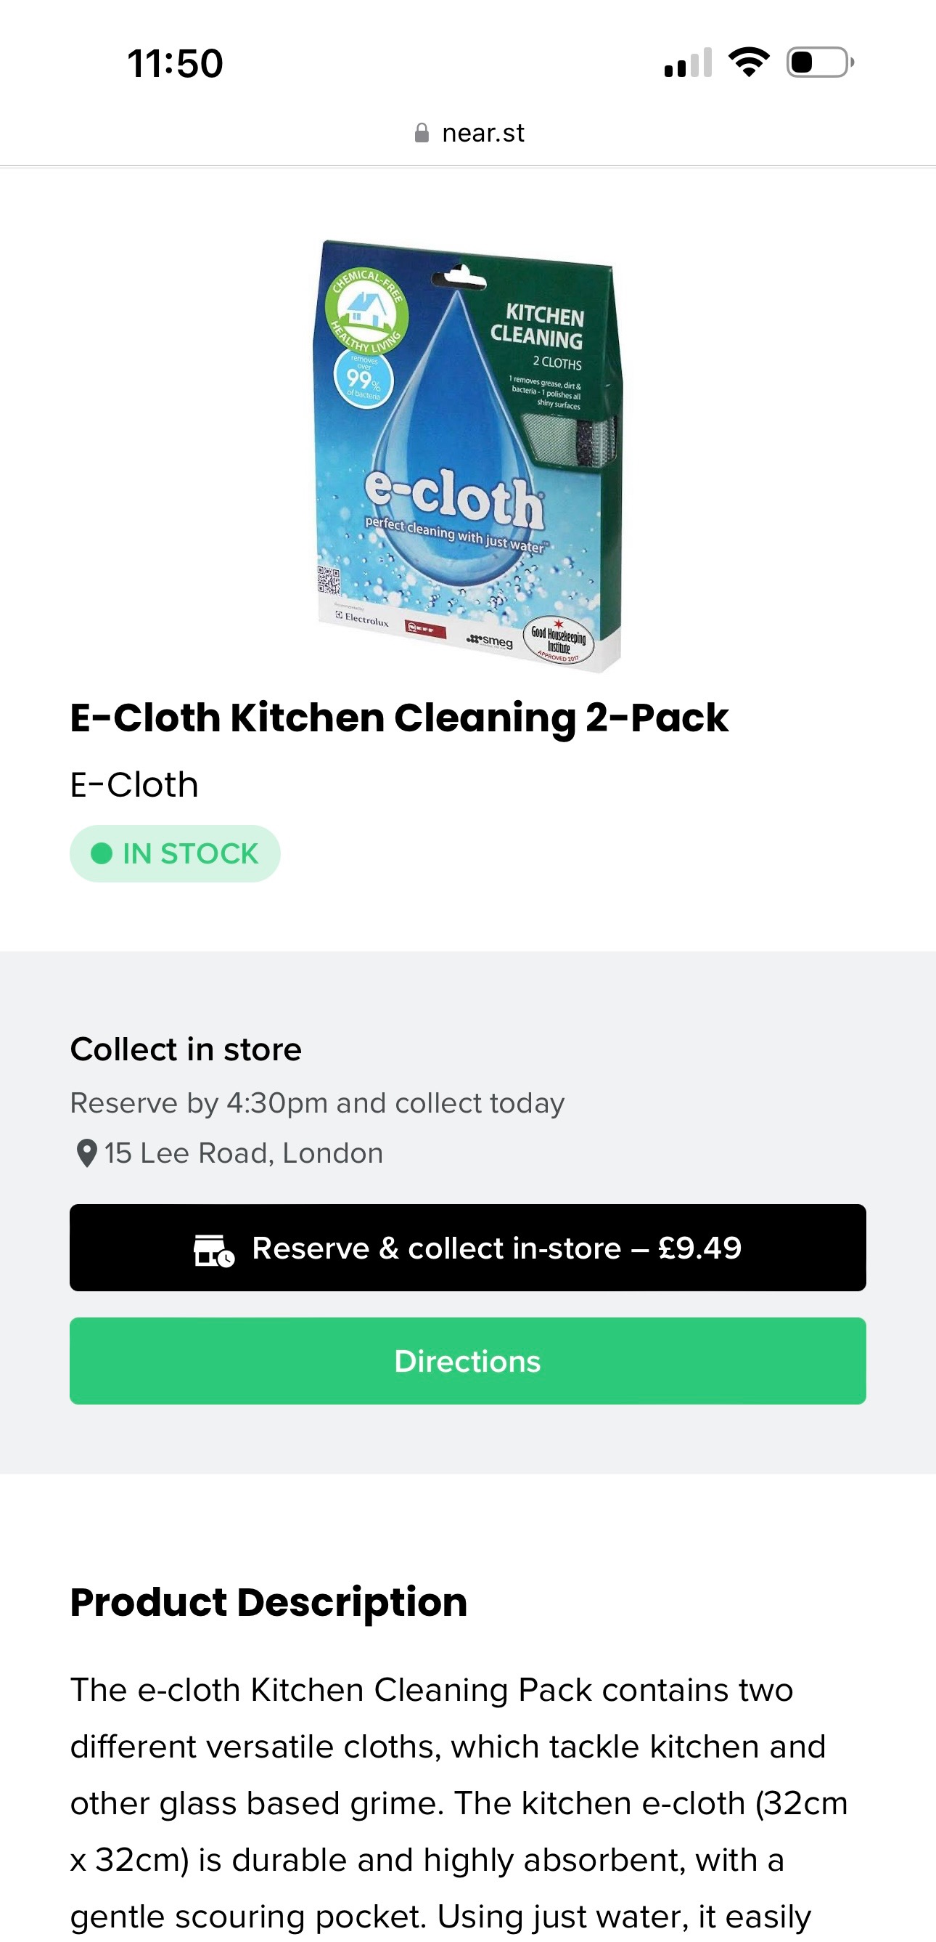Tap Reserve & collect in-store £9.49 button
The width and height of the screenshot is (936, 1942).
coord(467,1248)
